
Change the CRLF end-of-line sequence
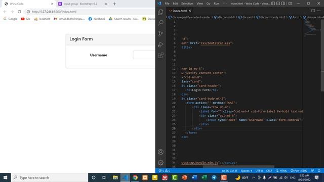point(269,171)
